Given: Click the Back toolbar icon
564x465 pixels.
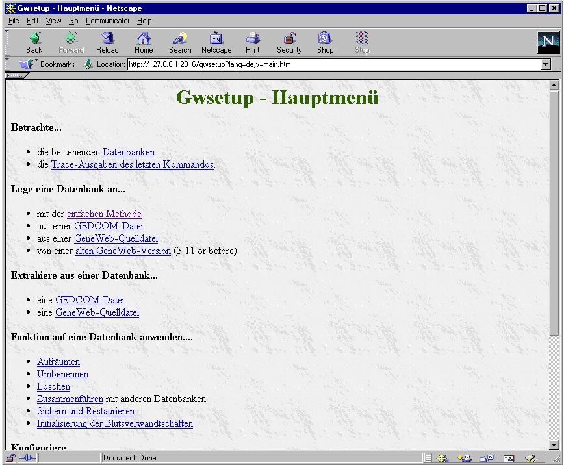Looking at the screenshot, I should pos(35,38).
